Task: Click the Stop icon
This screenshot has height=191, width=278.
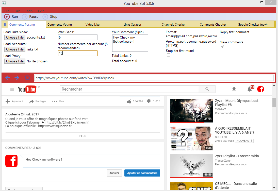Action: [45, 17]
